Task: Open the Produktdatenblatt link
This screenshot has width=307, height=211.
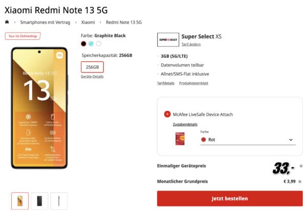Action: point(193,83)
